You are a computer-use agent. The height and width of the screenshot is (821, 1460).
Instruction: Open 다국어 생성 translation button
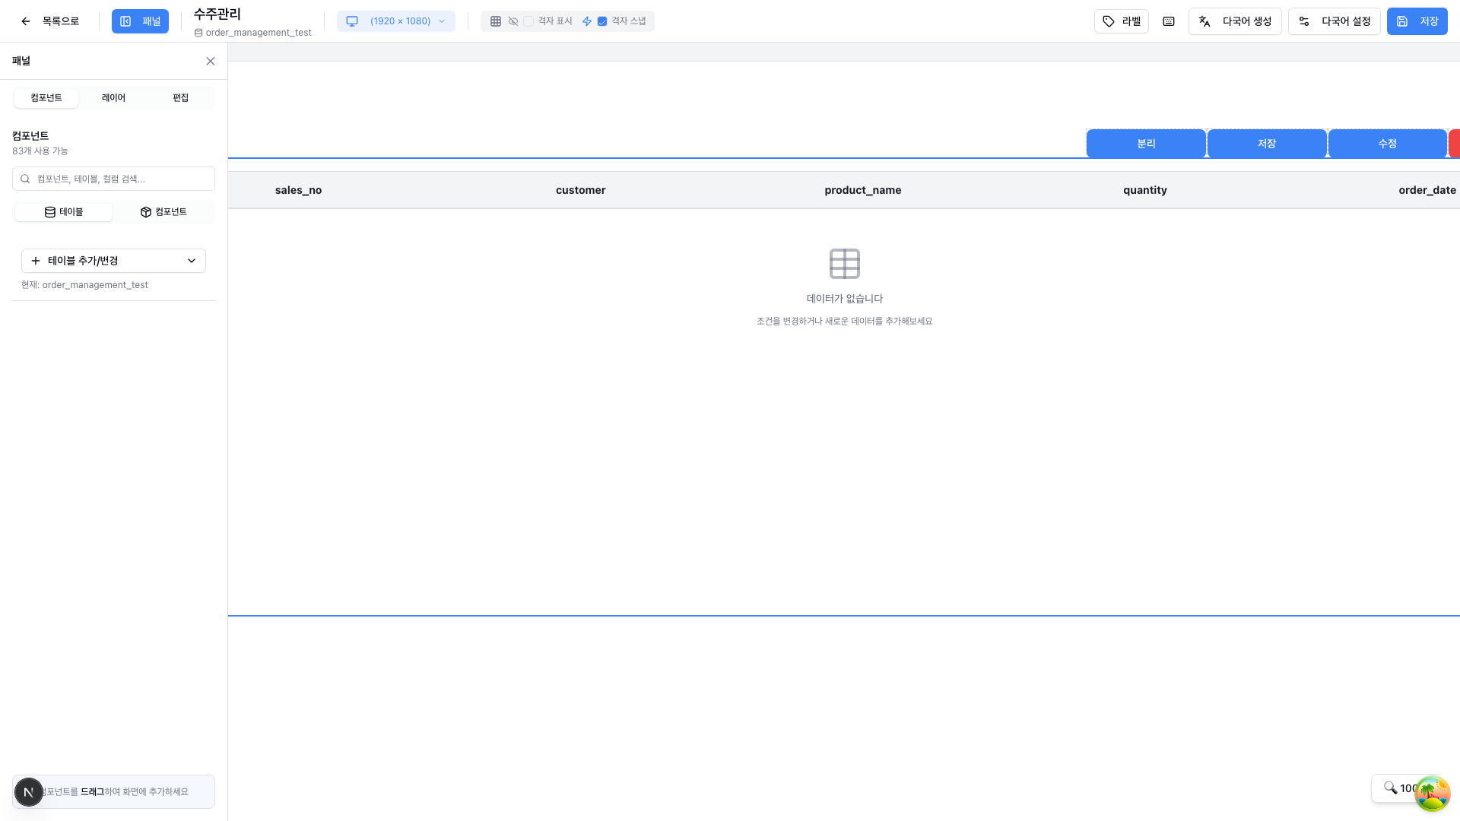[1235, 21]
